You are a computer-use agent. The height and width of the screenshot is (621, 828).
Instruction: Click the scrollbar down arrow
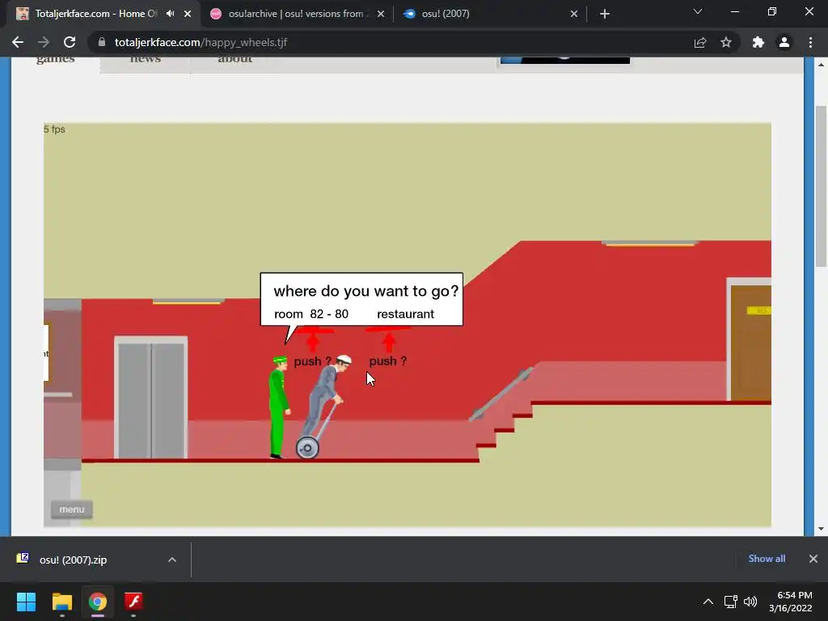[x=821, y=529]
